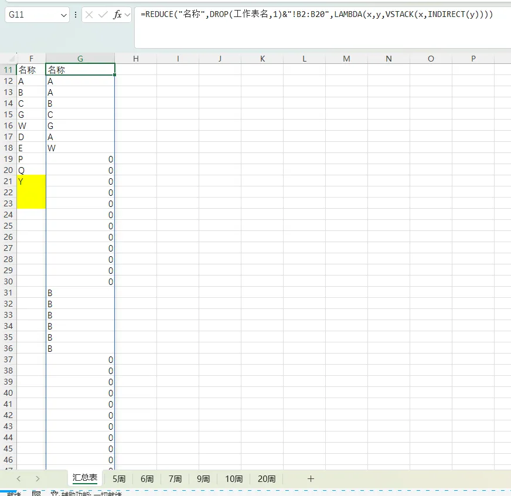Click the three-dot handle beside the Name Box

tap(76, 15)
